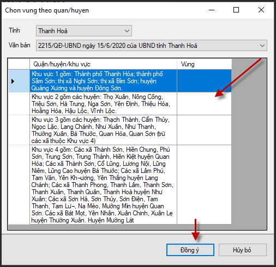This screenshot has width=276, height=267.
Task: Click the Tỉnh combo box chevron
Action: (x=127, y=31)
